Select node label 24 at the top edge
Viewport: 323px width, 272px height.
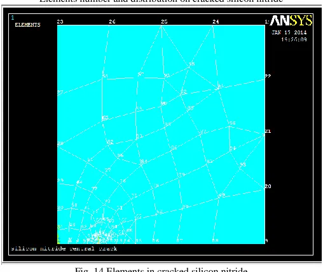pos(216,22)
